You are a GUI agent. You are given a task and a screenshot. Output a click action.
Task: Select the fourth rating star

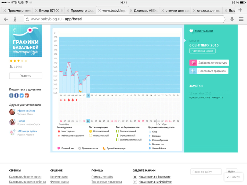coord(22,61)
